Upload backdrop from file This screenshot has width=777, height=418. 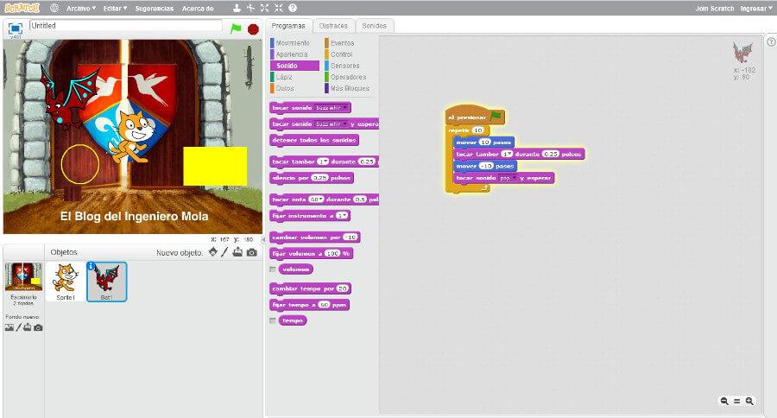(28, 327)
